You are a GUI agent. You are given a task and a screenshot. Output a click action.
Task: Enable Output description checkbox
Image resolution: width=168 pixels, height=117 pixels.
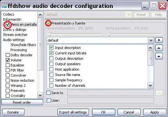pyautogui.click(x=51, y=59)
